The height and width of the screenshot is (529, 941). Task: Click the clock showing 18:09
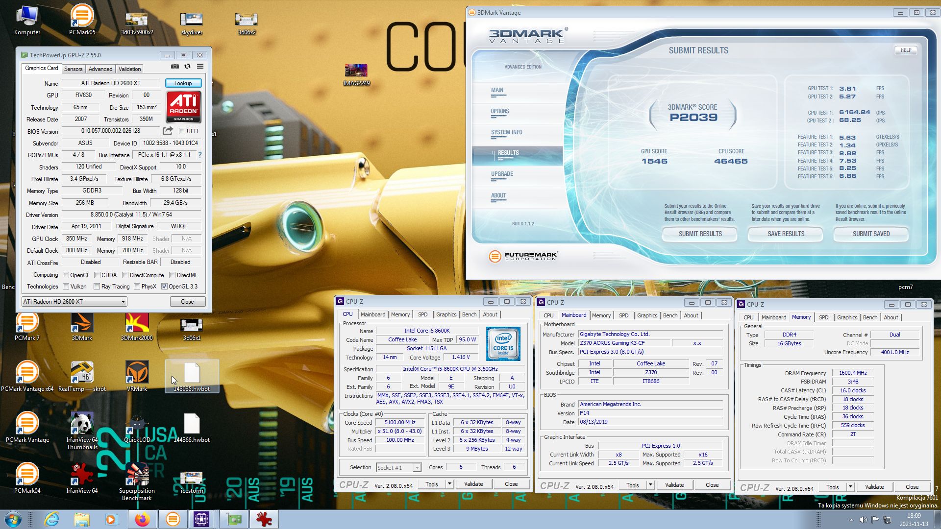(914, 516)
